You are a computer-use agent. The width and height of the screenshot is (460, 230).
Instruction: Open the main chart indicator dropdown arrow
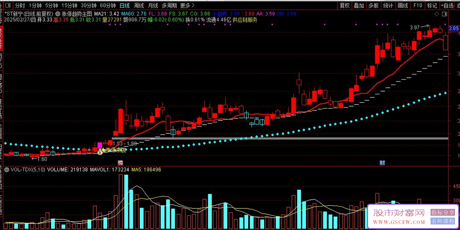[58, 13]
